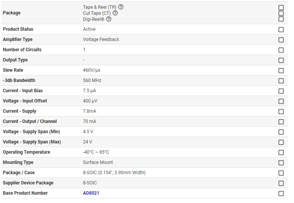Click the '560 MHz' bandwidth value
This screenshot has width=294, height=203.
pos(92,80)
